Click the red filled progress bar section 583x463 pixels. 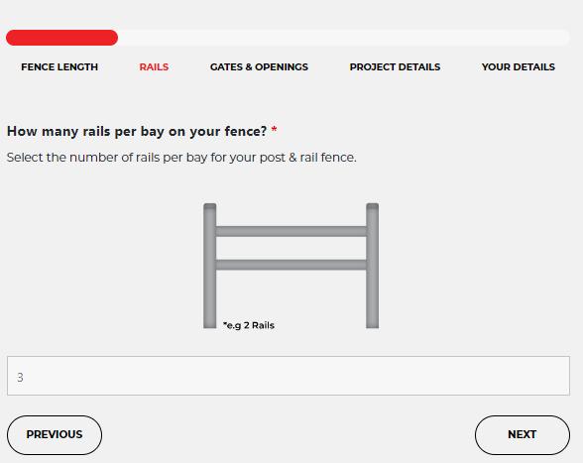click(62, 38)
